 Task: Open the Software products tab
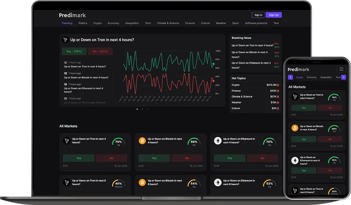click(x=256, y=23)
